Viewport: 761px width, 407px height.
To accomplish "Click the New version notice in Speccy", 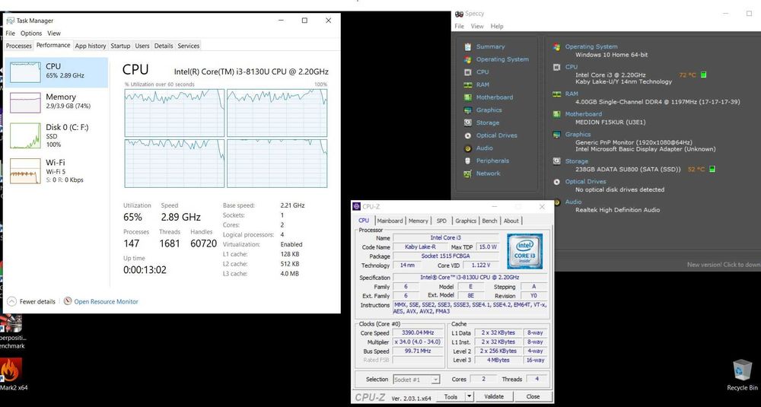I will [x=724, y=265].
